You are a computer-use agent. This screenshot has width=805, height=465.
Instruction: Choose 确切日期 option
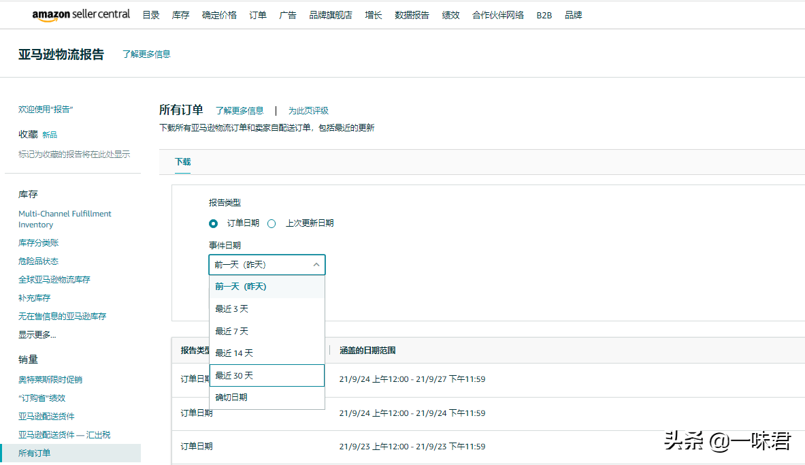coord(267,398)
